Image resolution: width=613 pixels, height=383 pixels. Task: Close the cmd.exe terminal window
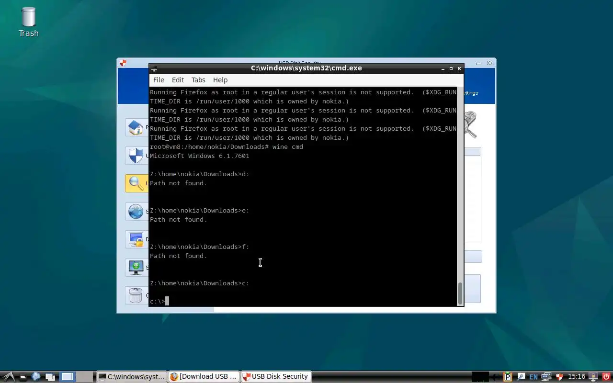[459, 68]
